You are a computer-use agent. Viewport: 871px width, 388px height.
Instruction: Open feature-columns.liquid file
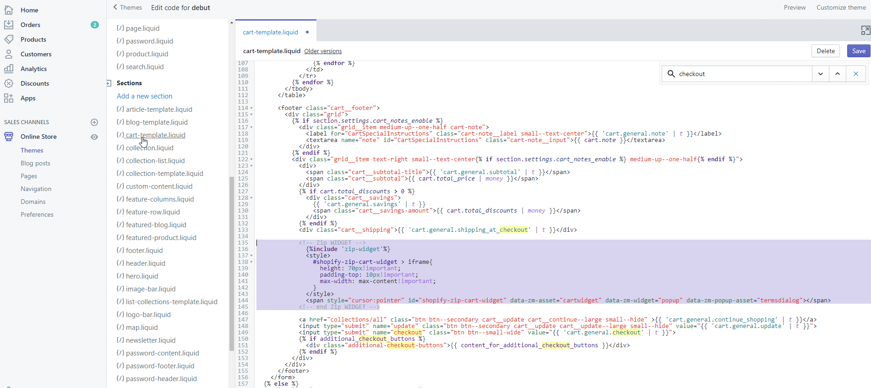point(160,199)
